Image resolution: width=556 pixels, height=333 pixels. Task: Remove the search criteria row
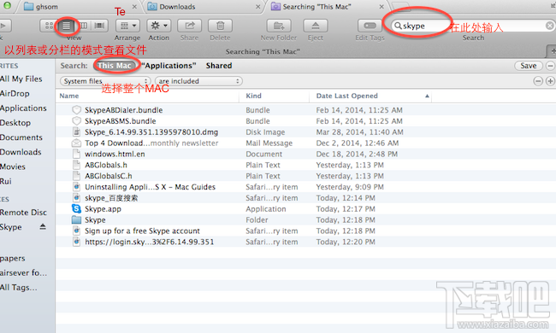pos(538,81)
